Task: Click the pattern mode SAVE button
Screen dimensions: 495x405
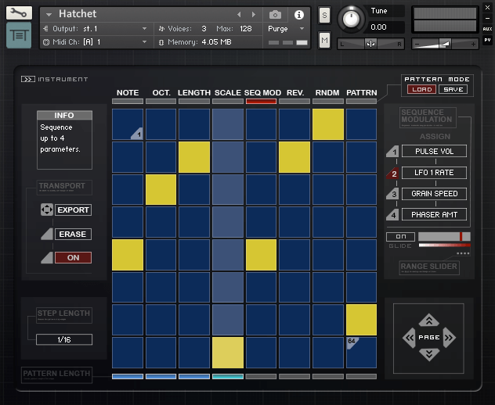Action: click(x=453, y=89)
